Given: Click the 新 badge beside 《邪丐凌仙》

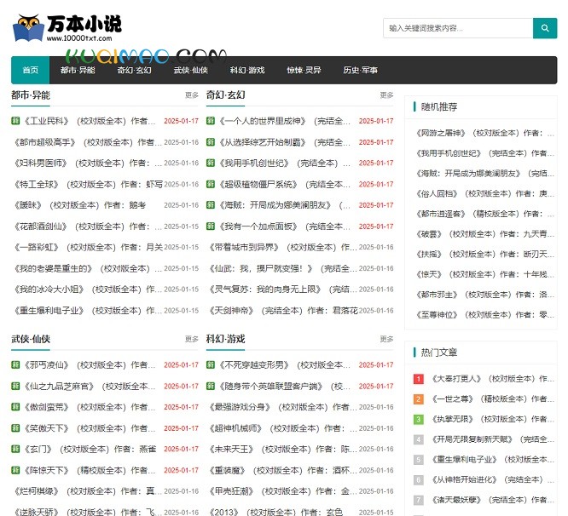Looking at the screenshot, I should tap(16, 365).
